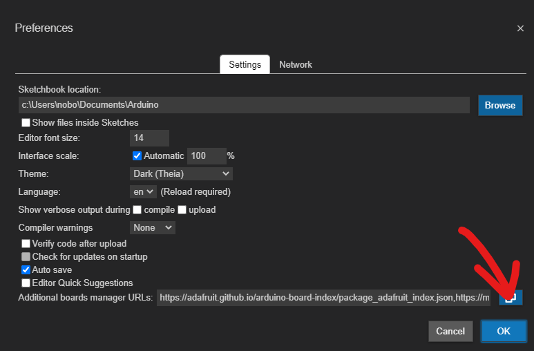Image resolution: width=534 pixels, height=351 pixels.
Task: Toggle Verify code after upload
Action: (x=26, y=244)
